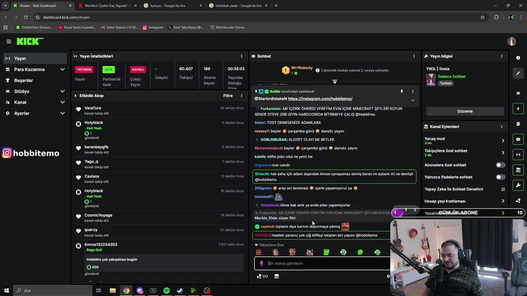The width and height of the screenshot is (527, 296).
Task: Click the pin icon on pinned message
Action: point(402,92)
